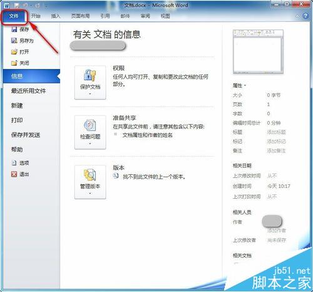Click the Check for Issues (检查问题) icon
The height and width of the screenshot is (292, 313).
tap(90, 125)
